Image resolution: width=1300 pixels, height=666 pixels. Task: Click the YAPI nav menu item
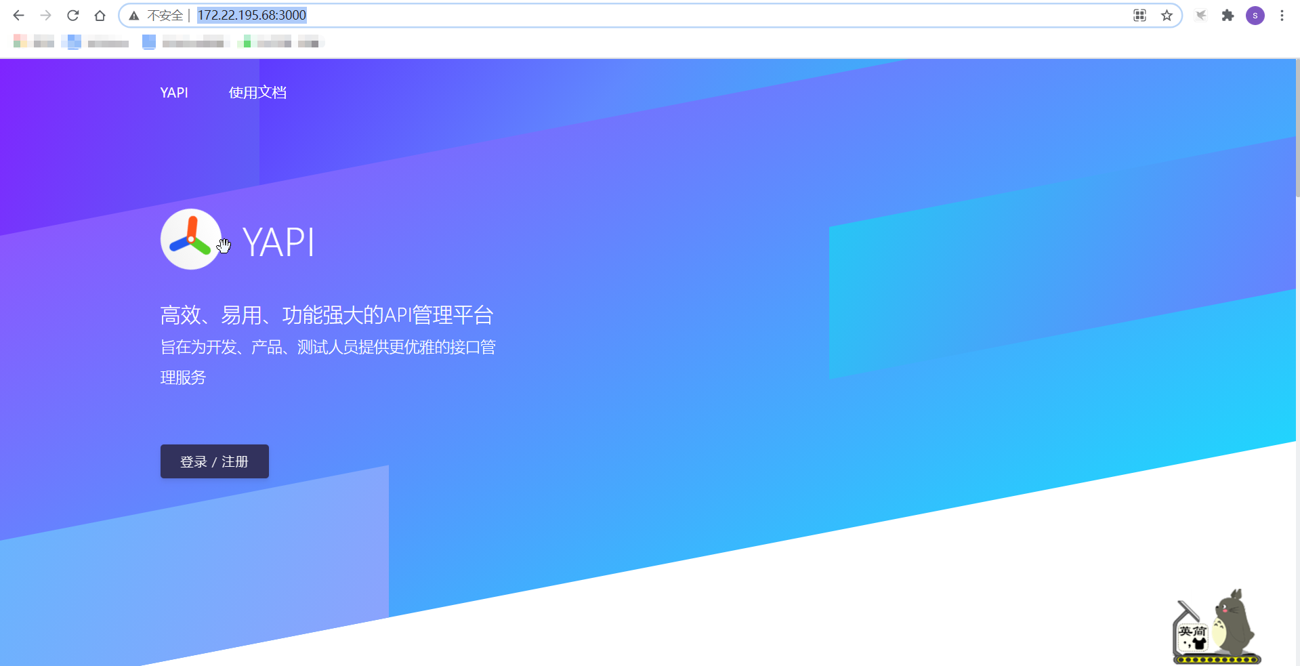tap(174, 93)
